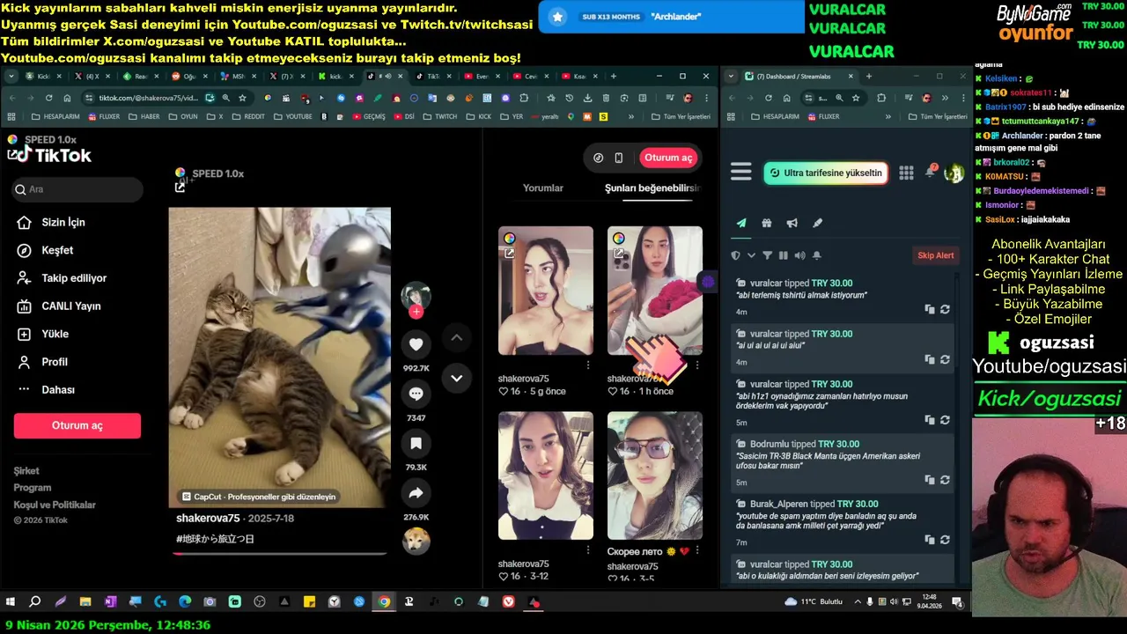Copy the 'ai ui ai ui' tip
Image resolution: width=1127 pixels, height=634 pixels.
point(930,359)
